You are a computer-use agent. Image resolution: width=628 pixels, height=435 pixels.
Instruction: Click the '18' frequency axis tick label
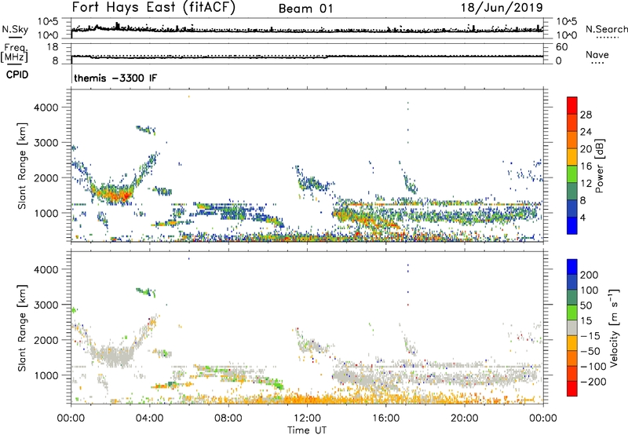[53, 47]
